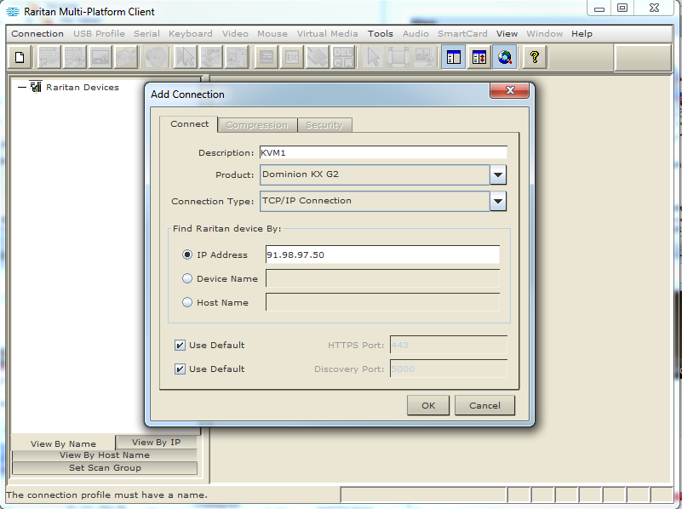
Task: Switch to the Security tab
Action: click(x=324, y=125)
